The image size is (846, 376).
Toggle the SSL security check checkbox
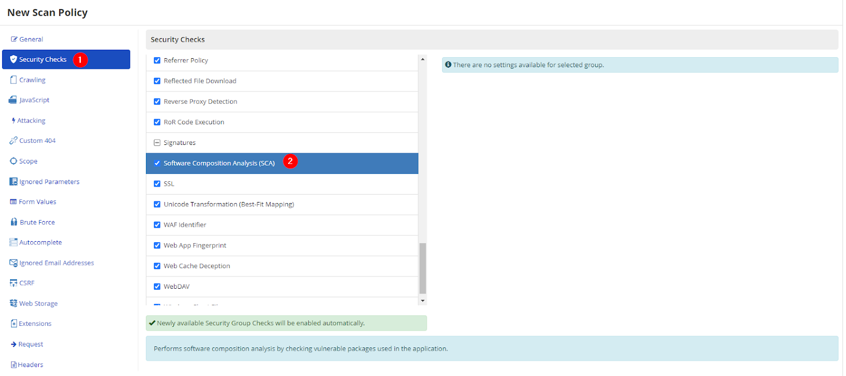coord(157,184)
